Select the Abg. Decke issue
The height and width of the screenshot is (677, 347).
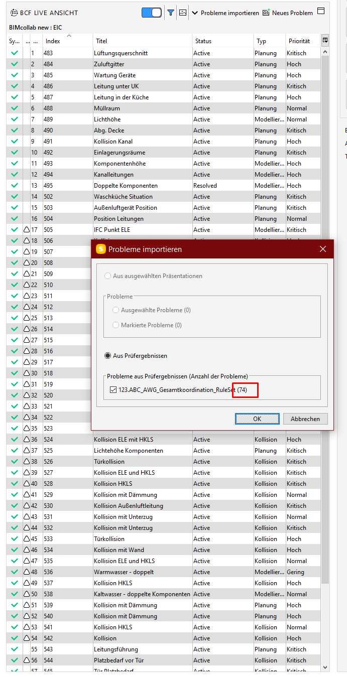[x=108, y=130]
